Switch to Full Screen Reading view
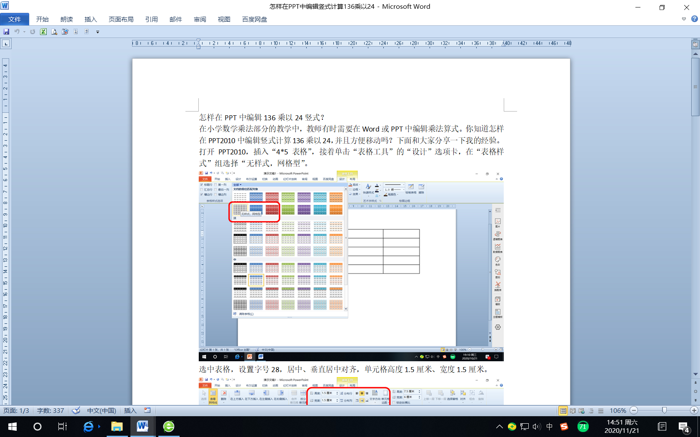 [572, 411]
